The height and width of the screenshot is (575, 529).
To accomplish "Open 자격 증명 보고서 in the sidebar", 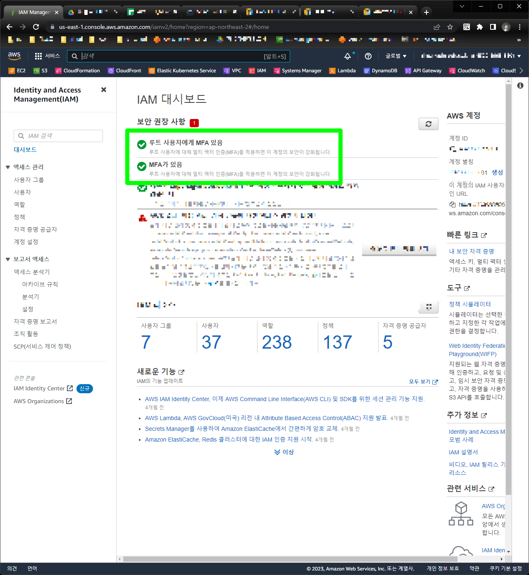I will [x=36, y=321].
